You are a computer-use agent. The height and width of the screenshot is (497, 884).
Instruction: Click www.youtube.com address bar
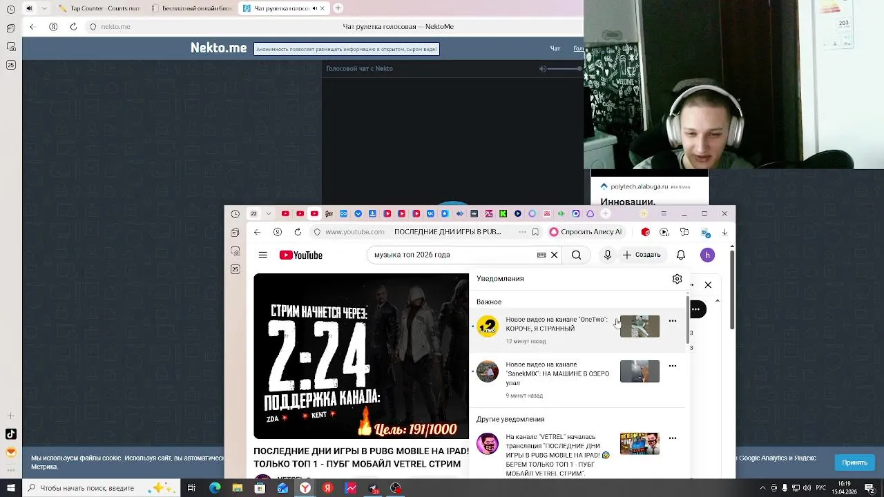point(355,232)
